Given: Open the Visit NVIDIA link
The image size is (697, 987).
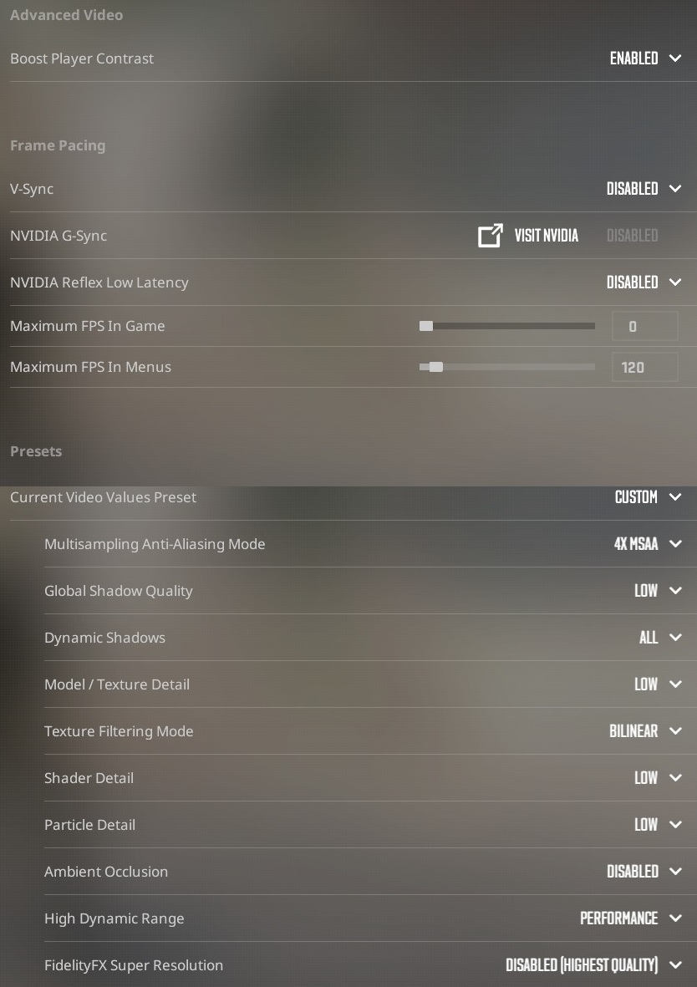Looking at the screenshot, I should (546, 236).
